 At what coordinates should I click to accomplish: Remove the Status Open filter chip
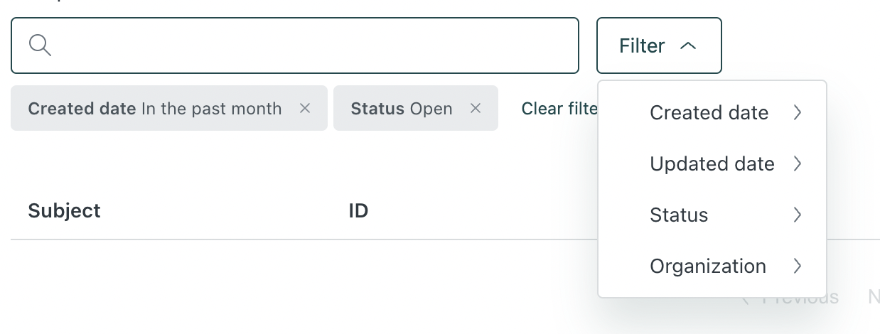click(x=476, y=108)
